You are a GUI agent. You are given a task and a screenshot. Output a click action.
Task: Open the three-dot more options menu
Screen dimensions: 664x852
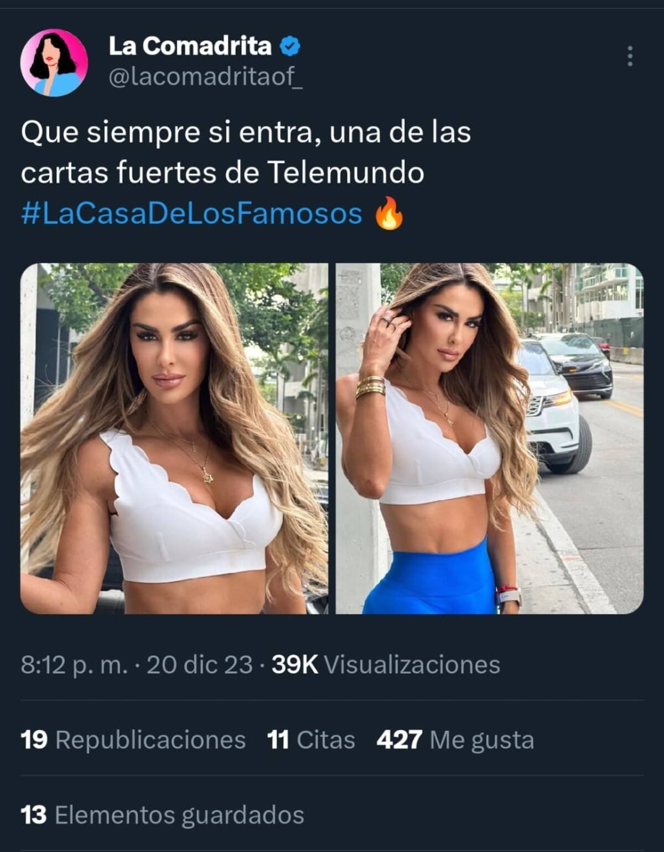tap(630, 56)
